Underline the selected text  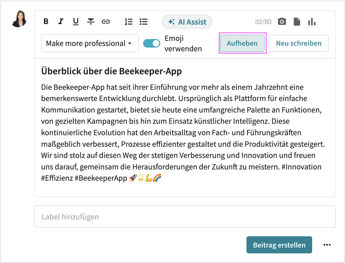coord(76,22)
